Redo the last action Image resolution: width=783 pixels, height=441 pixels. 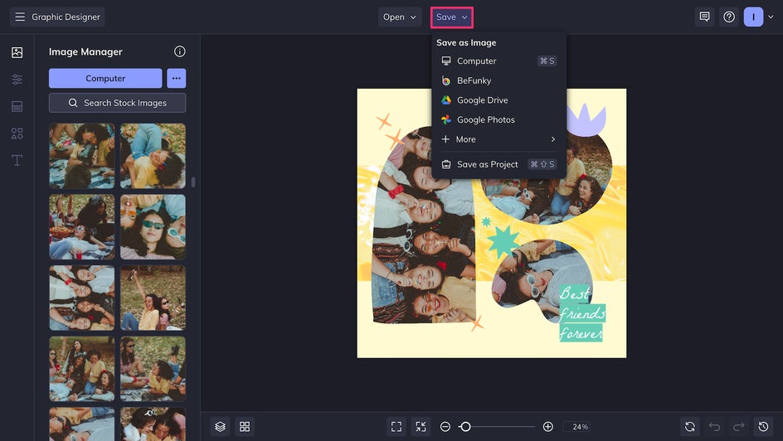739,427
